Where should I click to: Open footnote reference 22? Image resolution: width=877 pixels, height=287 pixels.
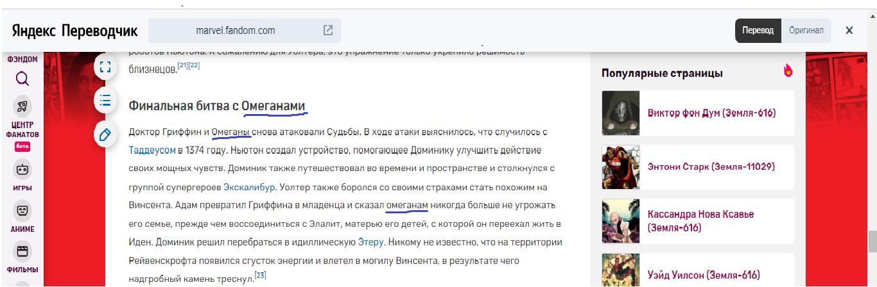click(x=195, y=65)
